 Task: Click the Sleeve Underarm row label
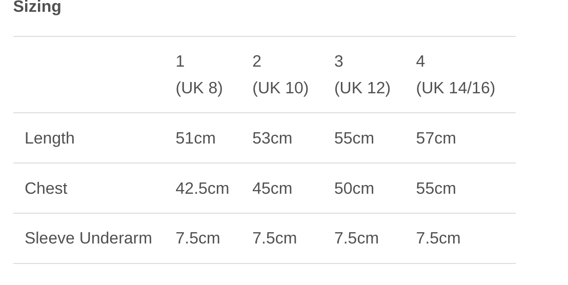(x=88, y=238)
